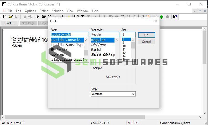Viewport: 208px width, 125px height.
Task: Open the Edit menu
Action: tap(19, 11)
